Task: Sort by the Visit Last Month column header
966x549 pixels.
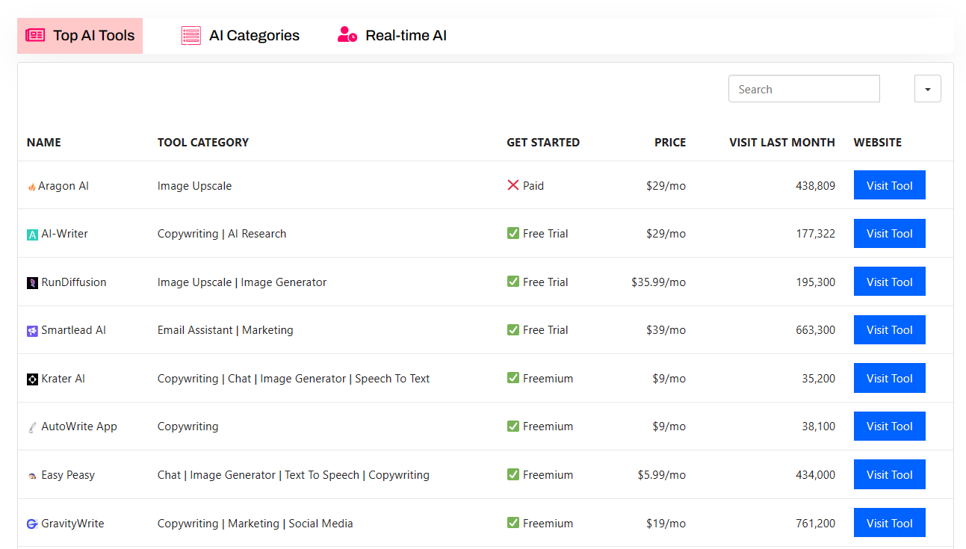Action: (781, 143)
